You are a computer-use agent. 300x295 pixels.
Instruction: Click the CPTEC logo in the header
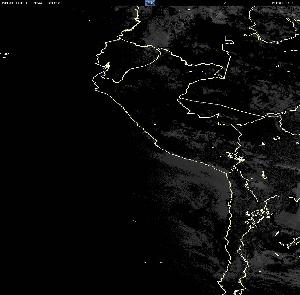(150, 3)
